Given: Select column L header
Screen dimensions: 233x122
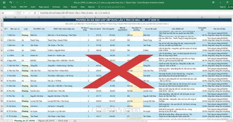Looking at the screenshot, I should coord(177,17).
